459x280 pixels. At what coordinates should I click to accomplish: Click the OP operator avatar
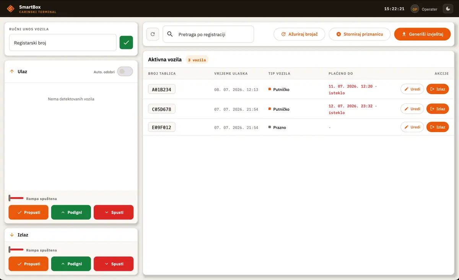click(x=415, y=9)
